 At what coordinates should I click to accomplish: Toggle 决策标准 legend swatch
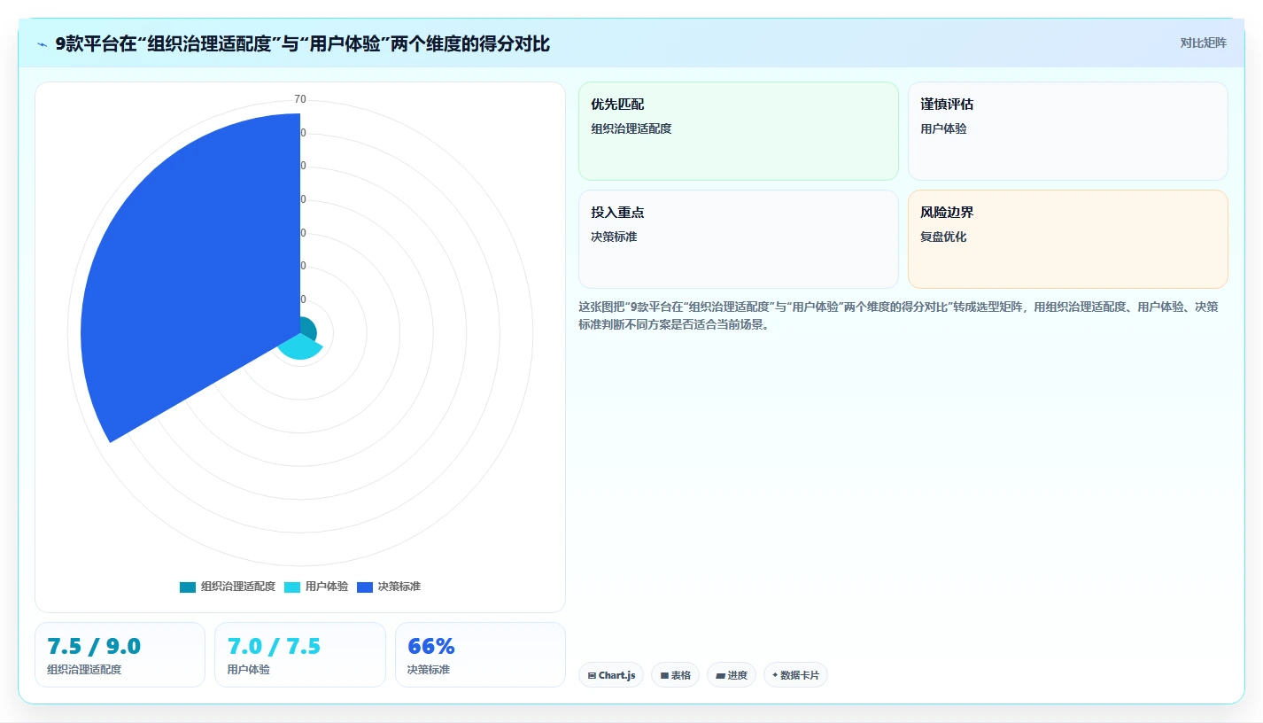pos(365,587)
